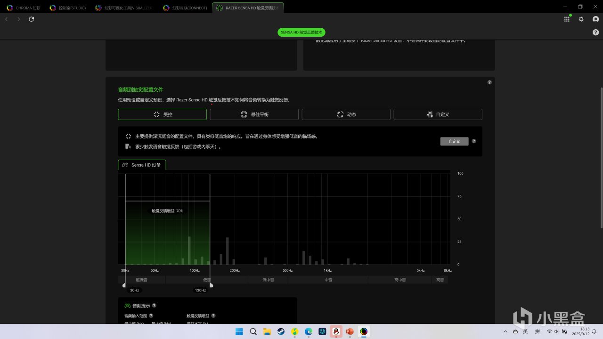
Task: Click the maximum frequency handle at 130Hz
Action: pyautogui.click(x=211, y=285)
